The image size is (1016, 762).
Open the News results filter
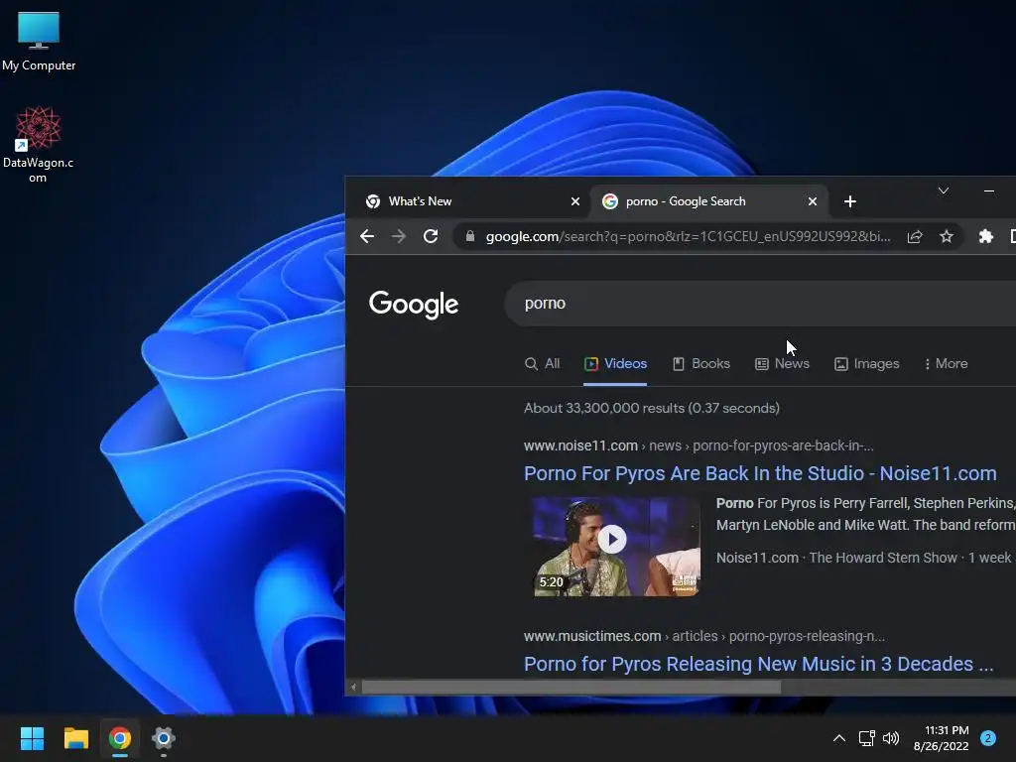[x=782, y=363]
